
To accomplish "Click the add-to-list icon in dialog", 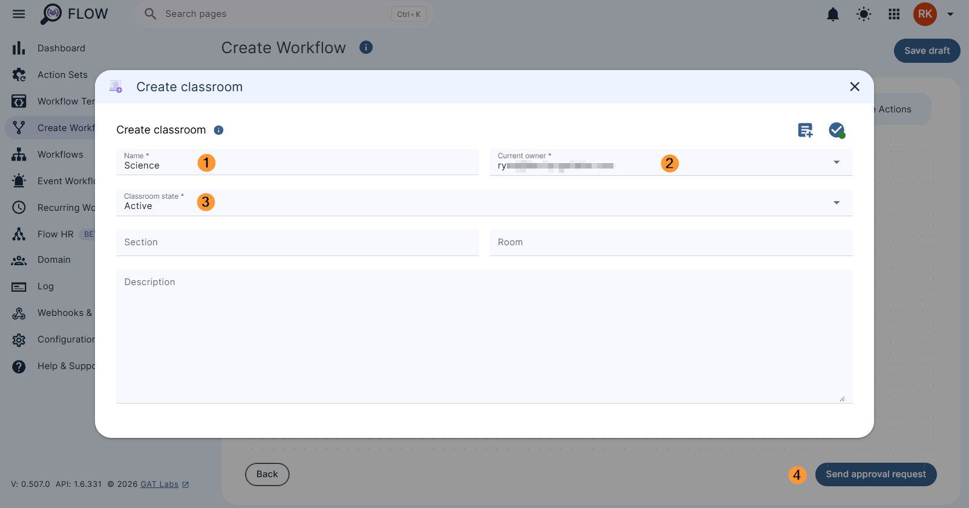I will click(805, 130).
